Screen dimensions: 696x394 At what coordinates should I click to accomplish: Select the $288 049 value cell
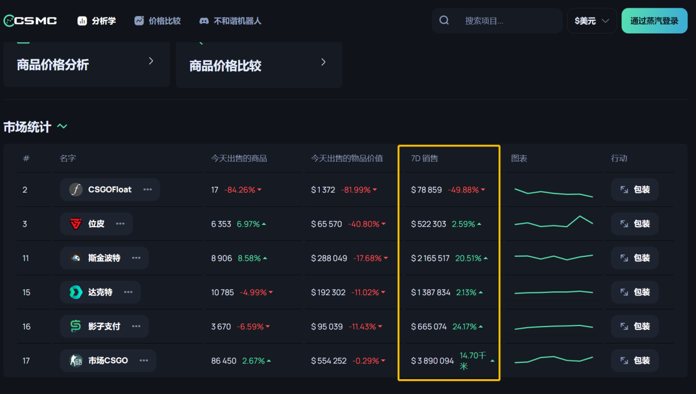point(329,258)
